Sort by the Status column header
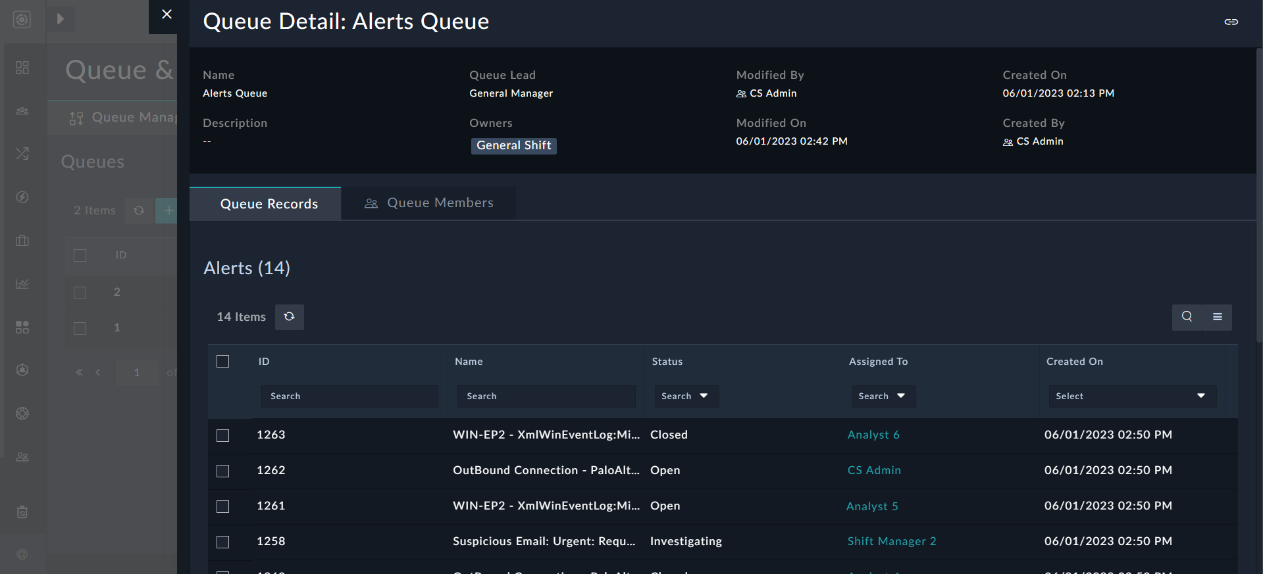This screenshot has height=574, width=1263. point(667,362)
